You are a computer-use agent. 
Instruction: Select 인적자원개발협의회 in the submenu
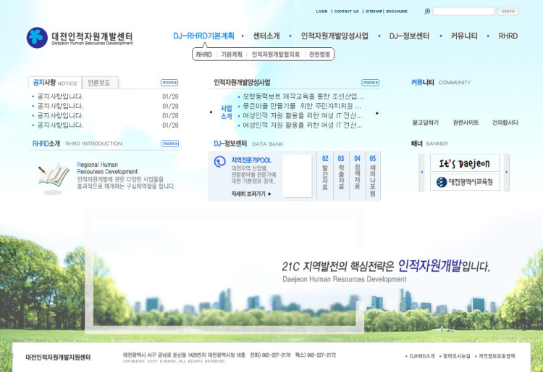click(276, 54)
